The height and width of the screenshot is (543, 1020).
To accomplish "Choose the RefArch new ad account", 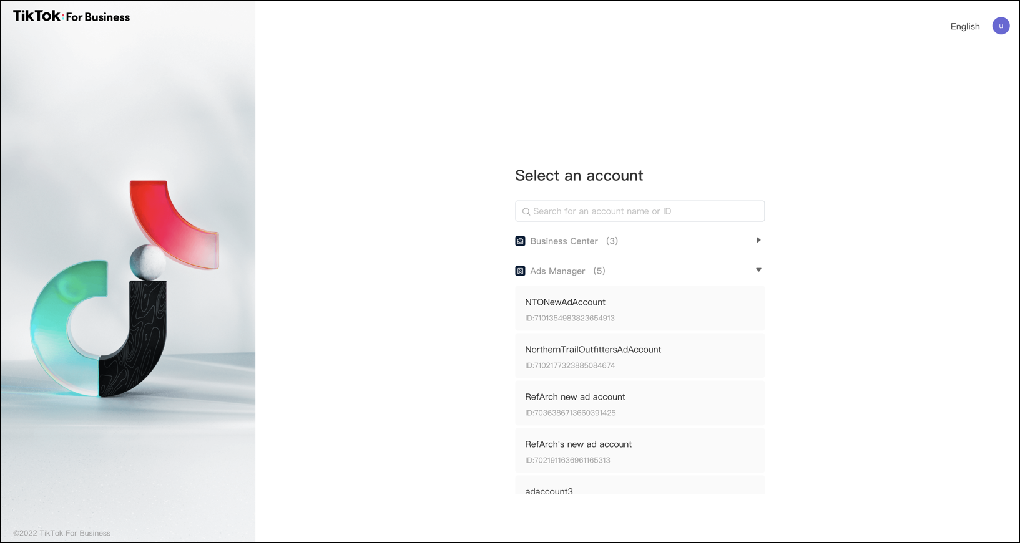I will 640,403.
